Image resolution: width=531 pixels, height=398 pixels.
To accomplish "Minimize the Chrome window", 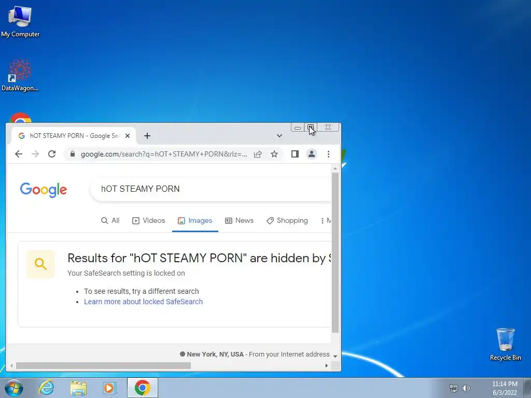I will click(x=298, y=127).
